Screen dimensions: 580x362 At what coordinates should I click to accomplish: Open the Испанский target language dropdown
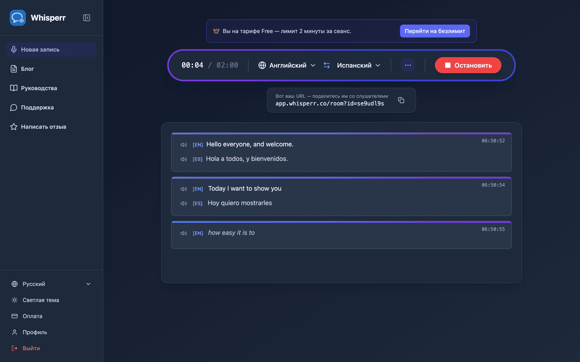coord(359,65)
